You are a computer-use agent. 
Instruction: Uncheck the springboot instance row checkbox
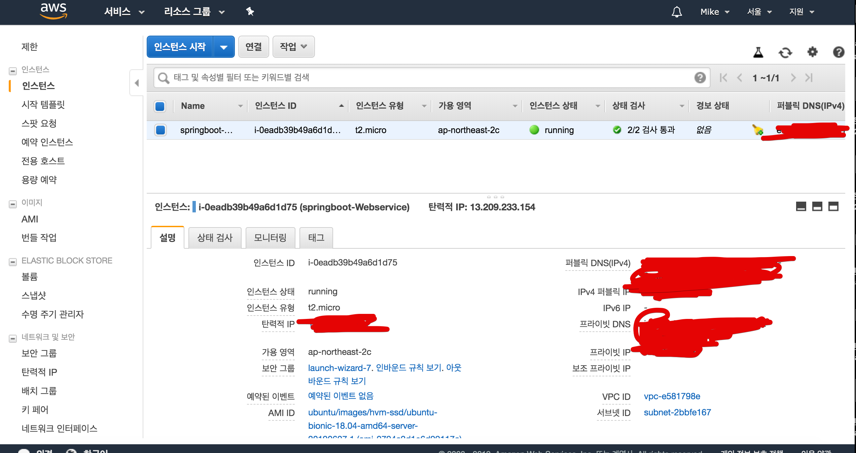pos(160,130)
